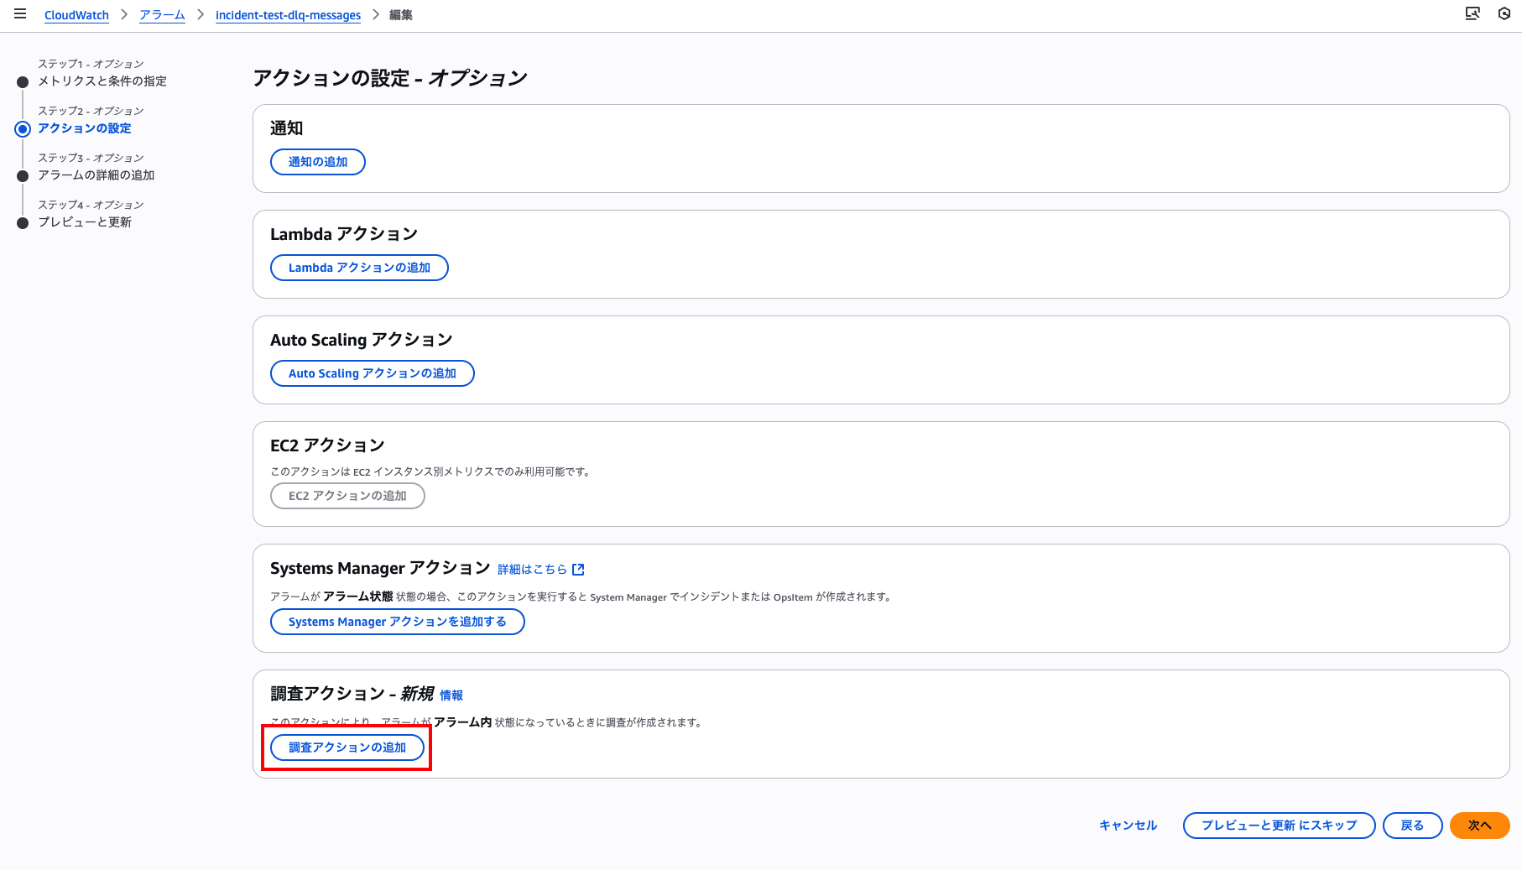Go to step アラームの詳細の追加
Image resolution: width=1522 pixels, height=870 pixels.
click(96, 175)
